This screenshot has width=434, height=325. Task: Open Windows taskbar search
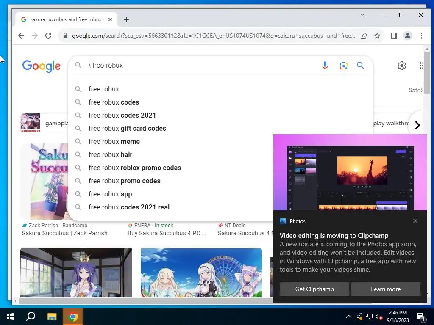click(x=31, y=317)
